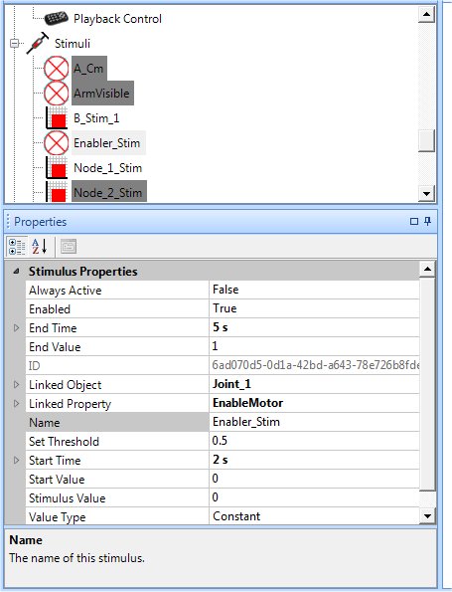Click the Node_1_Stim chart icon

point(57,168)
